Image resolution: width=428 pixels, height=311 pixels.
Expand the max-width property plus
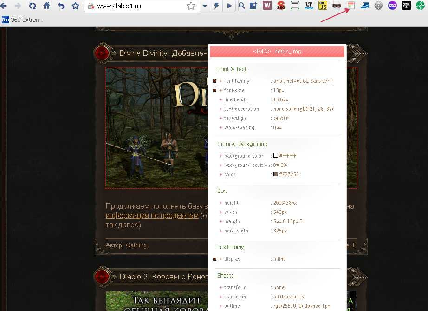220,231
